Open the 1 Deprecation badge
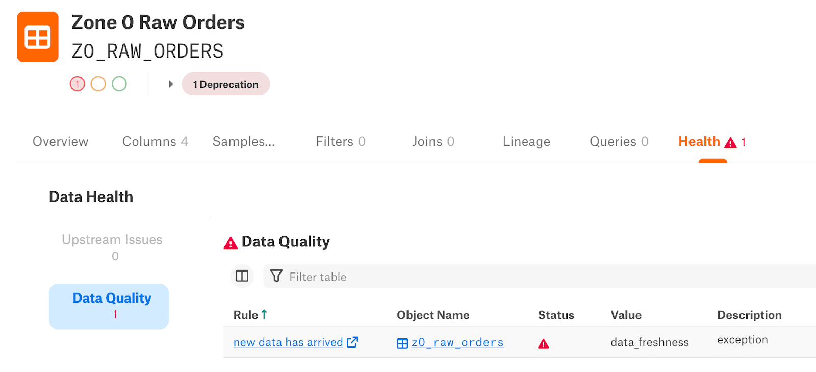Screen dimensions: 816x372 (x=225, y=84)
